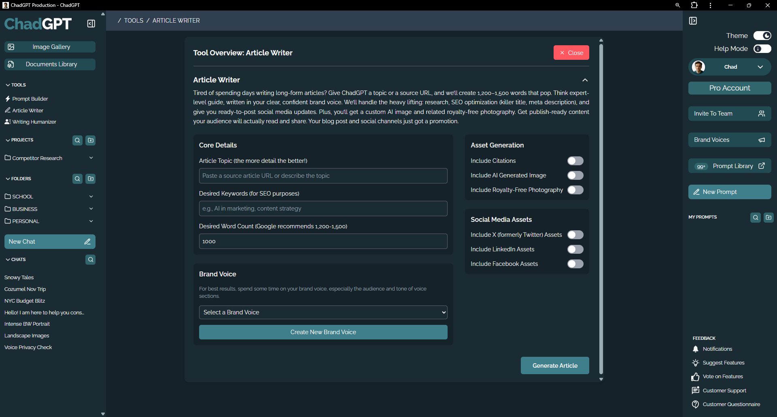
Task: Open the Writing Humanizer tool
Action: click(x=34, y=122)
